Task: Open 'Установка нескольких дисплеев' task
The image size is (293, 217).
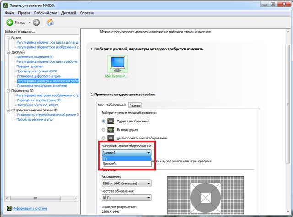Action: 42,86
